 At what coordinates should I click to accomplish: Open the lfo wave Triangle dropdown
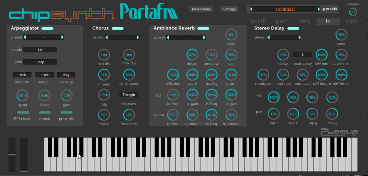point(128,95)
